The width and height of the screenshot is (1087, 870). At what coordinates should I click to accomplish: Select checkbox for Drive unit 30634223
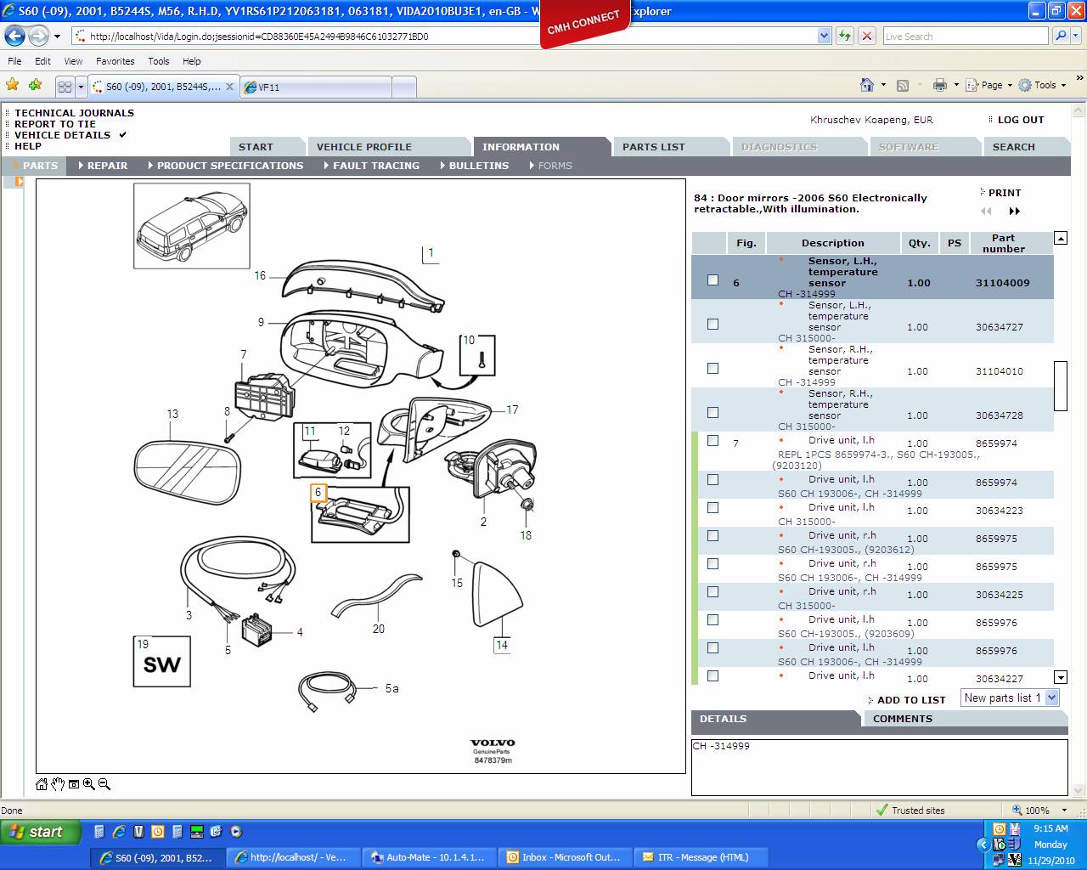pyautogui.click(x=712, y=507)
